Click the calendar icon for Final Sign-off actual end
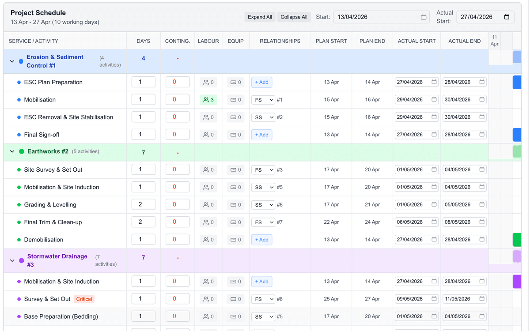Image resolution: width=530 pixels, height=331 pixels. (x=481, y=134)
